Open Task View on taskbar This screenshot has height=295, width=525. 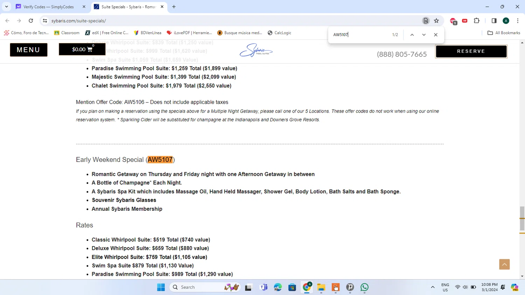point(248,287)
